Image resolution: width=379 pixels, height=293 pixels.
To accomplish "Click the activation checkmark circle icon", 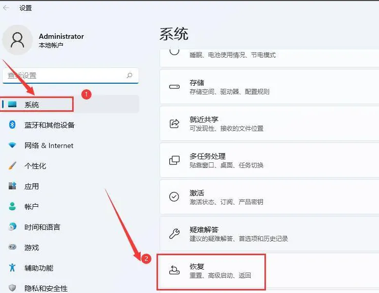I will [x=174, y=197].
